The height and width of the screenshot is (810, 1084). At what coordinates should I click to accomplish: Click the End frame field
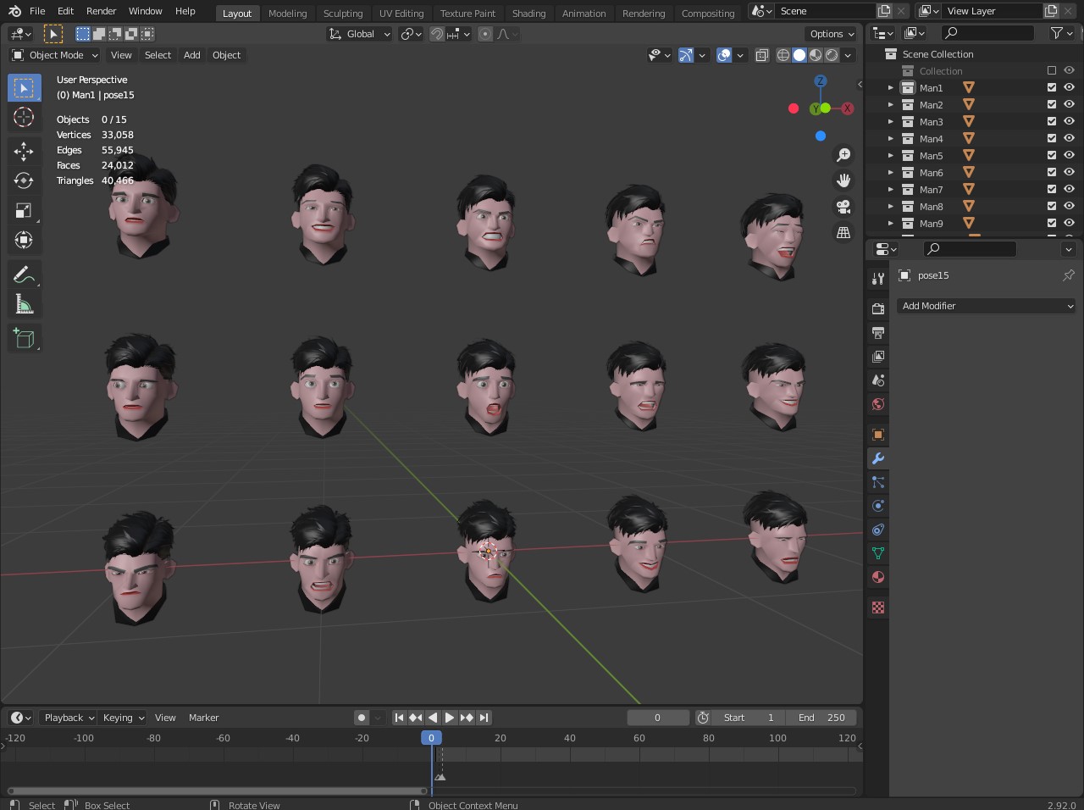pyautogui.click(x=821, y=718)
